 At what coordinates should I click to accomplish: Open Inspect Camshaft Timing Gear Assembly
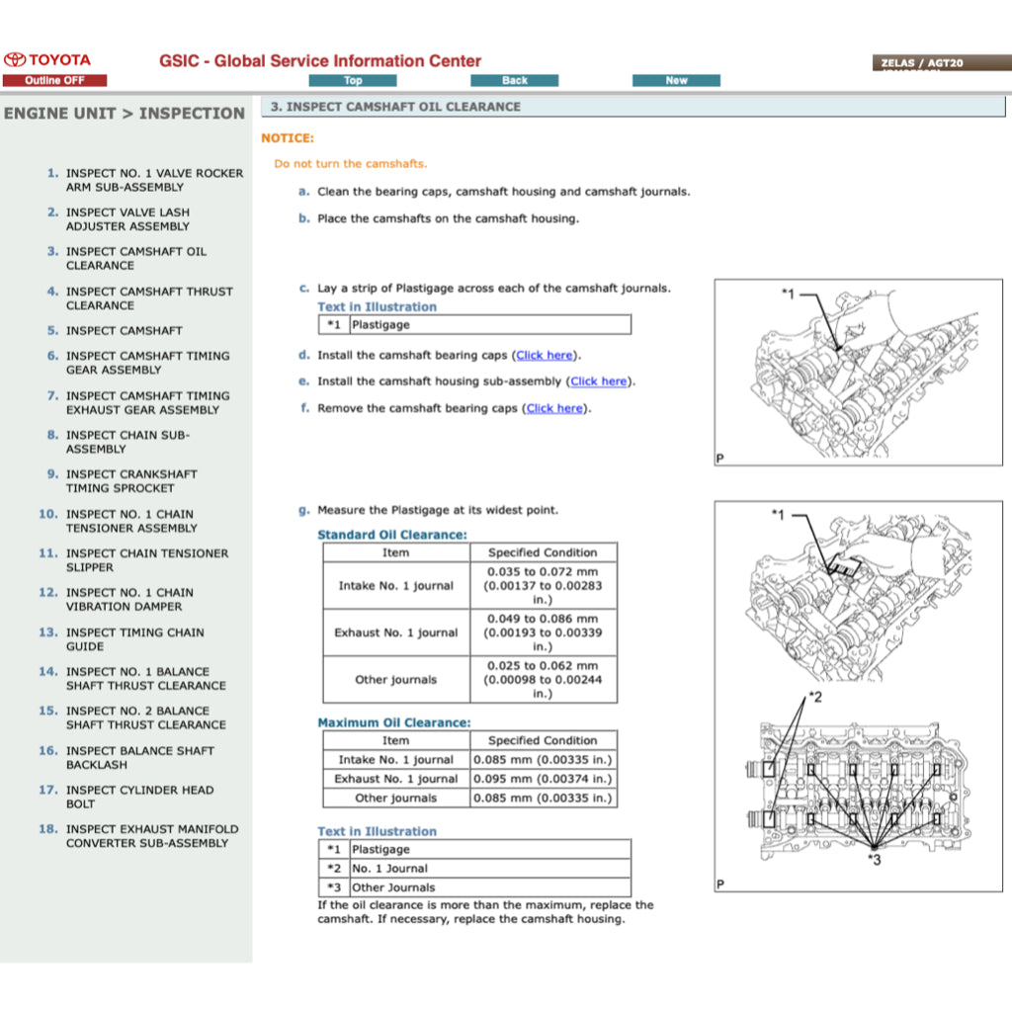[146, 363]
